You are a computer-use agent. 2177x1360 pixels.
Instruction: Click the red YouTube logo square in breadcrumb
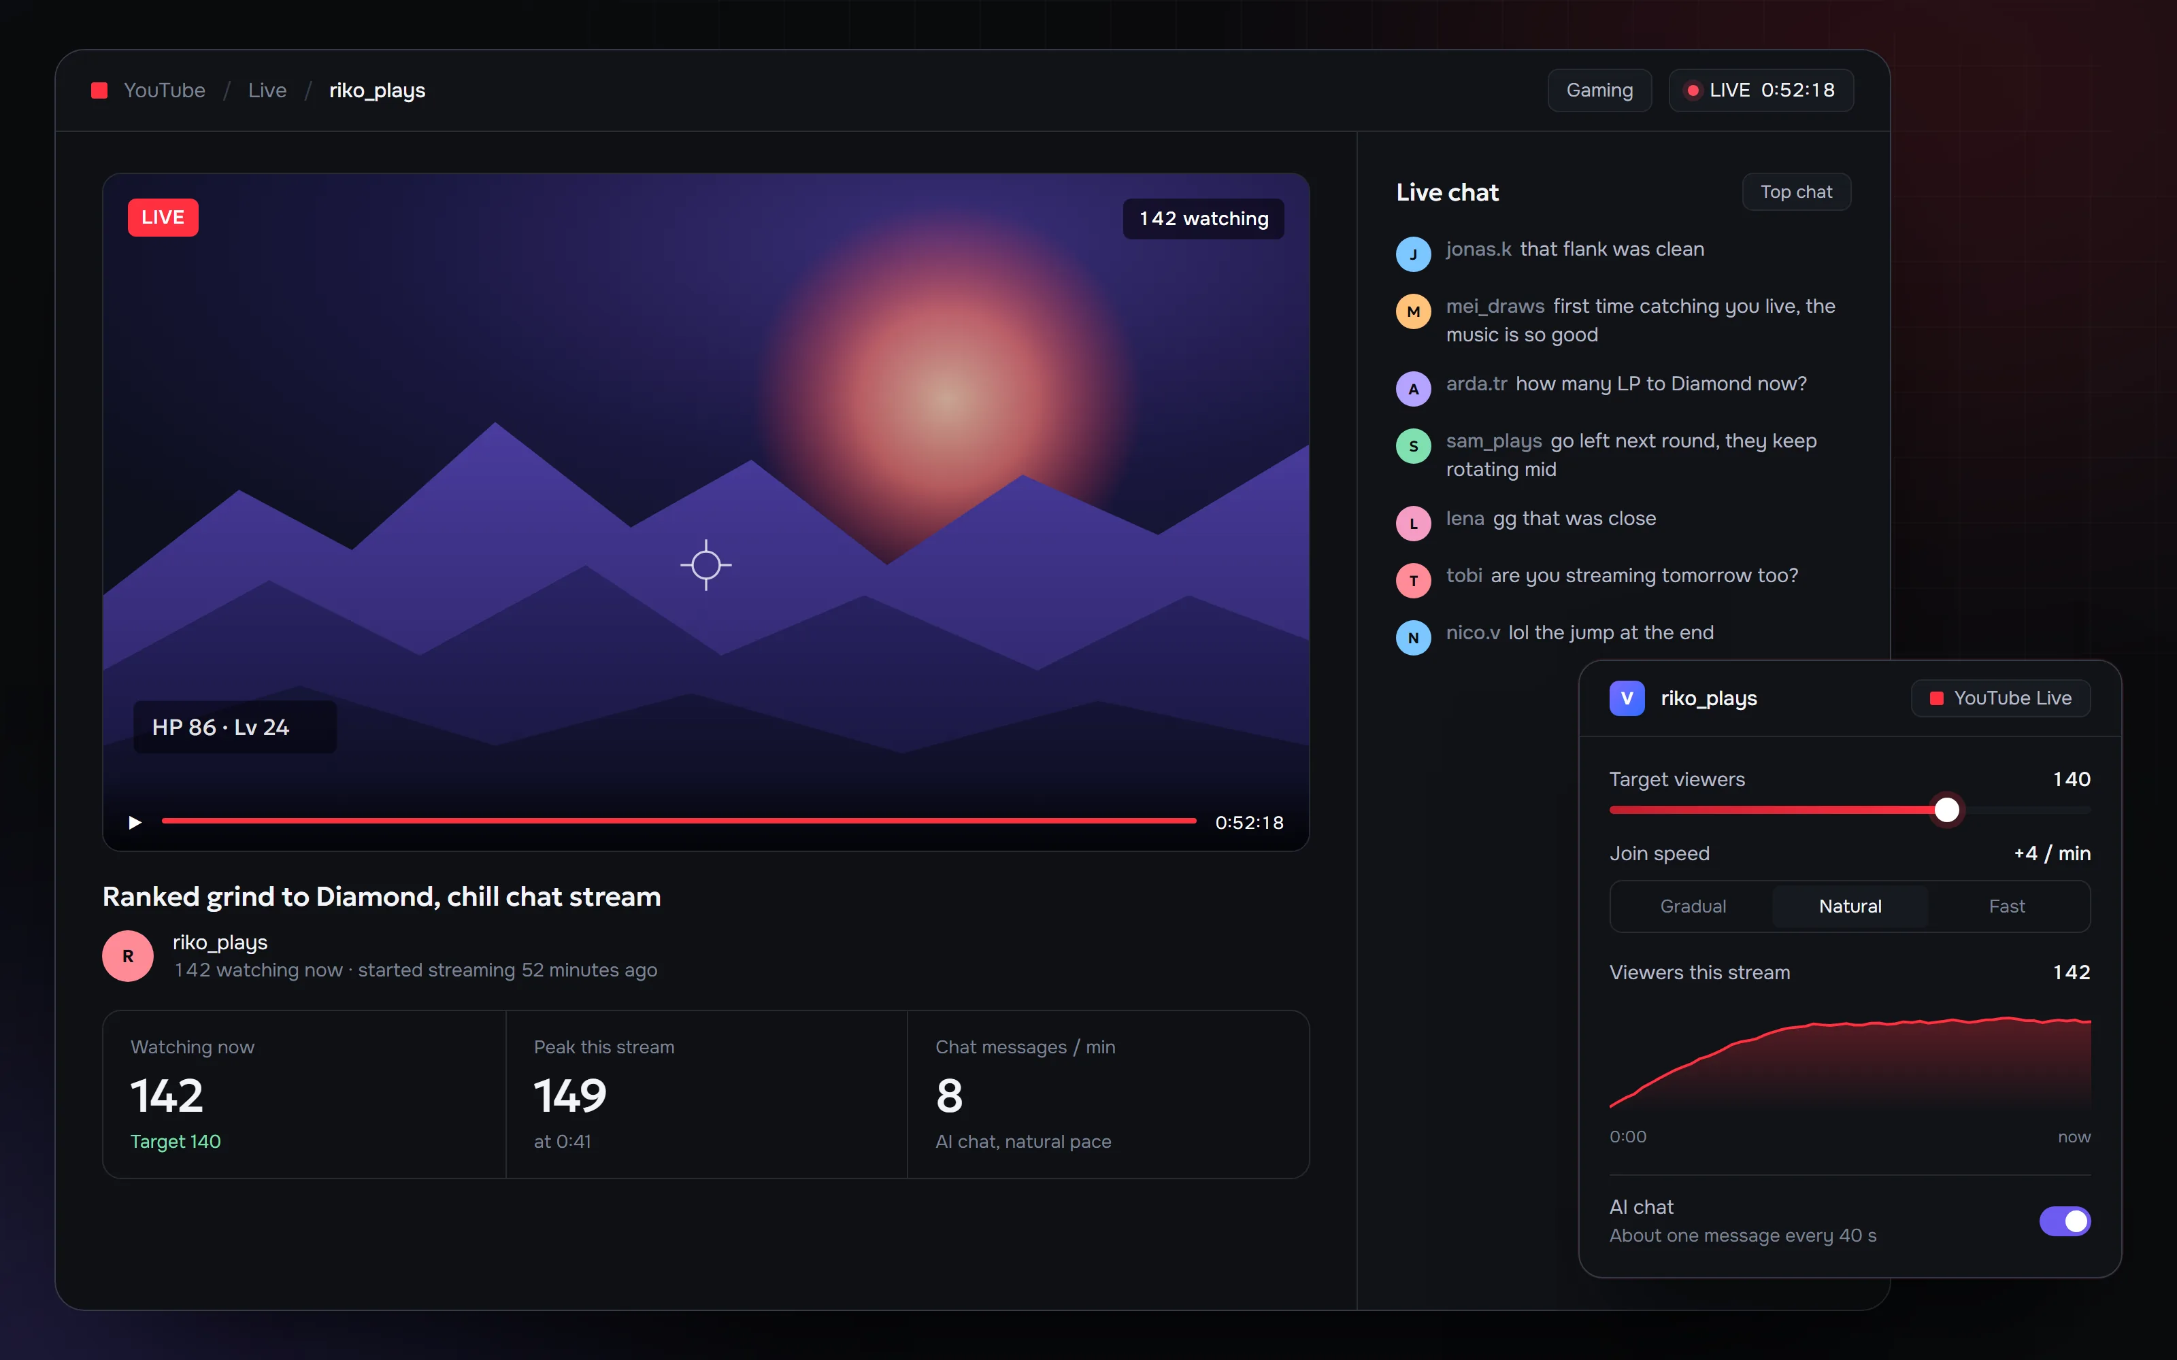point(100,90)
